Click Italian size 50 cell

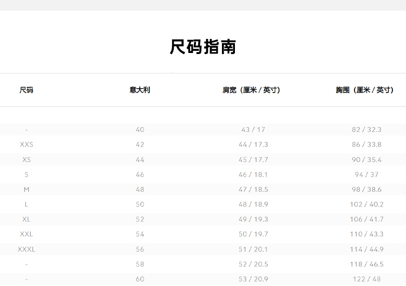coord(140,204)
